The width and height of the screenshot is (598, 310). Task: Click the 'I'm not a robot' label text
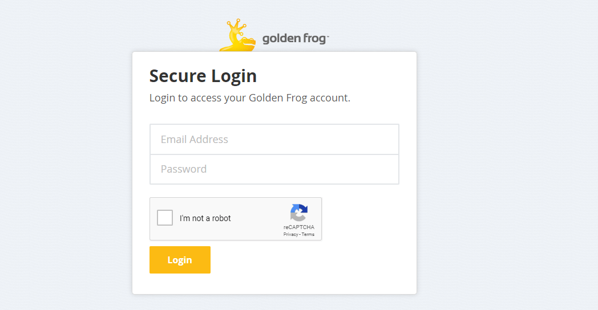205,218
